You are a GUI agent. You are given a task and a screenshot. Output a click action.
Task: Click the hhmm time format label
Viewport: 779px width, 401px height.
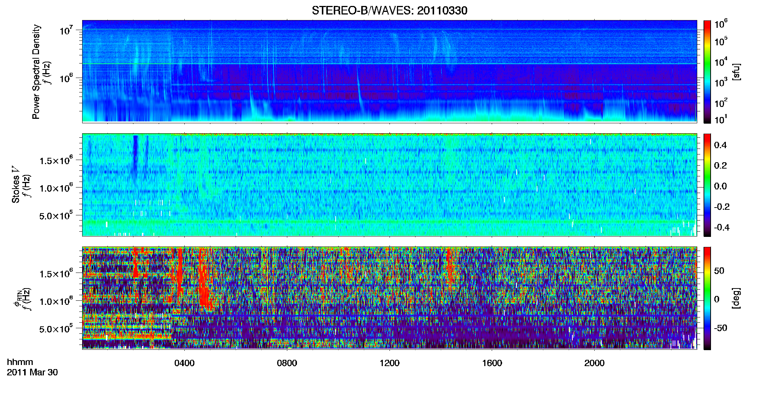point(20,362)
